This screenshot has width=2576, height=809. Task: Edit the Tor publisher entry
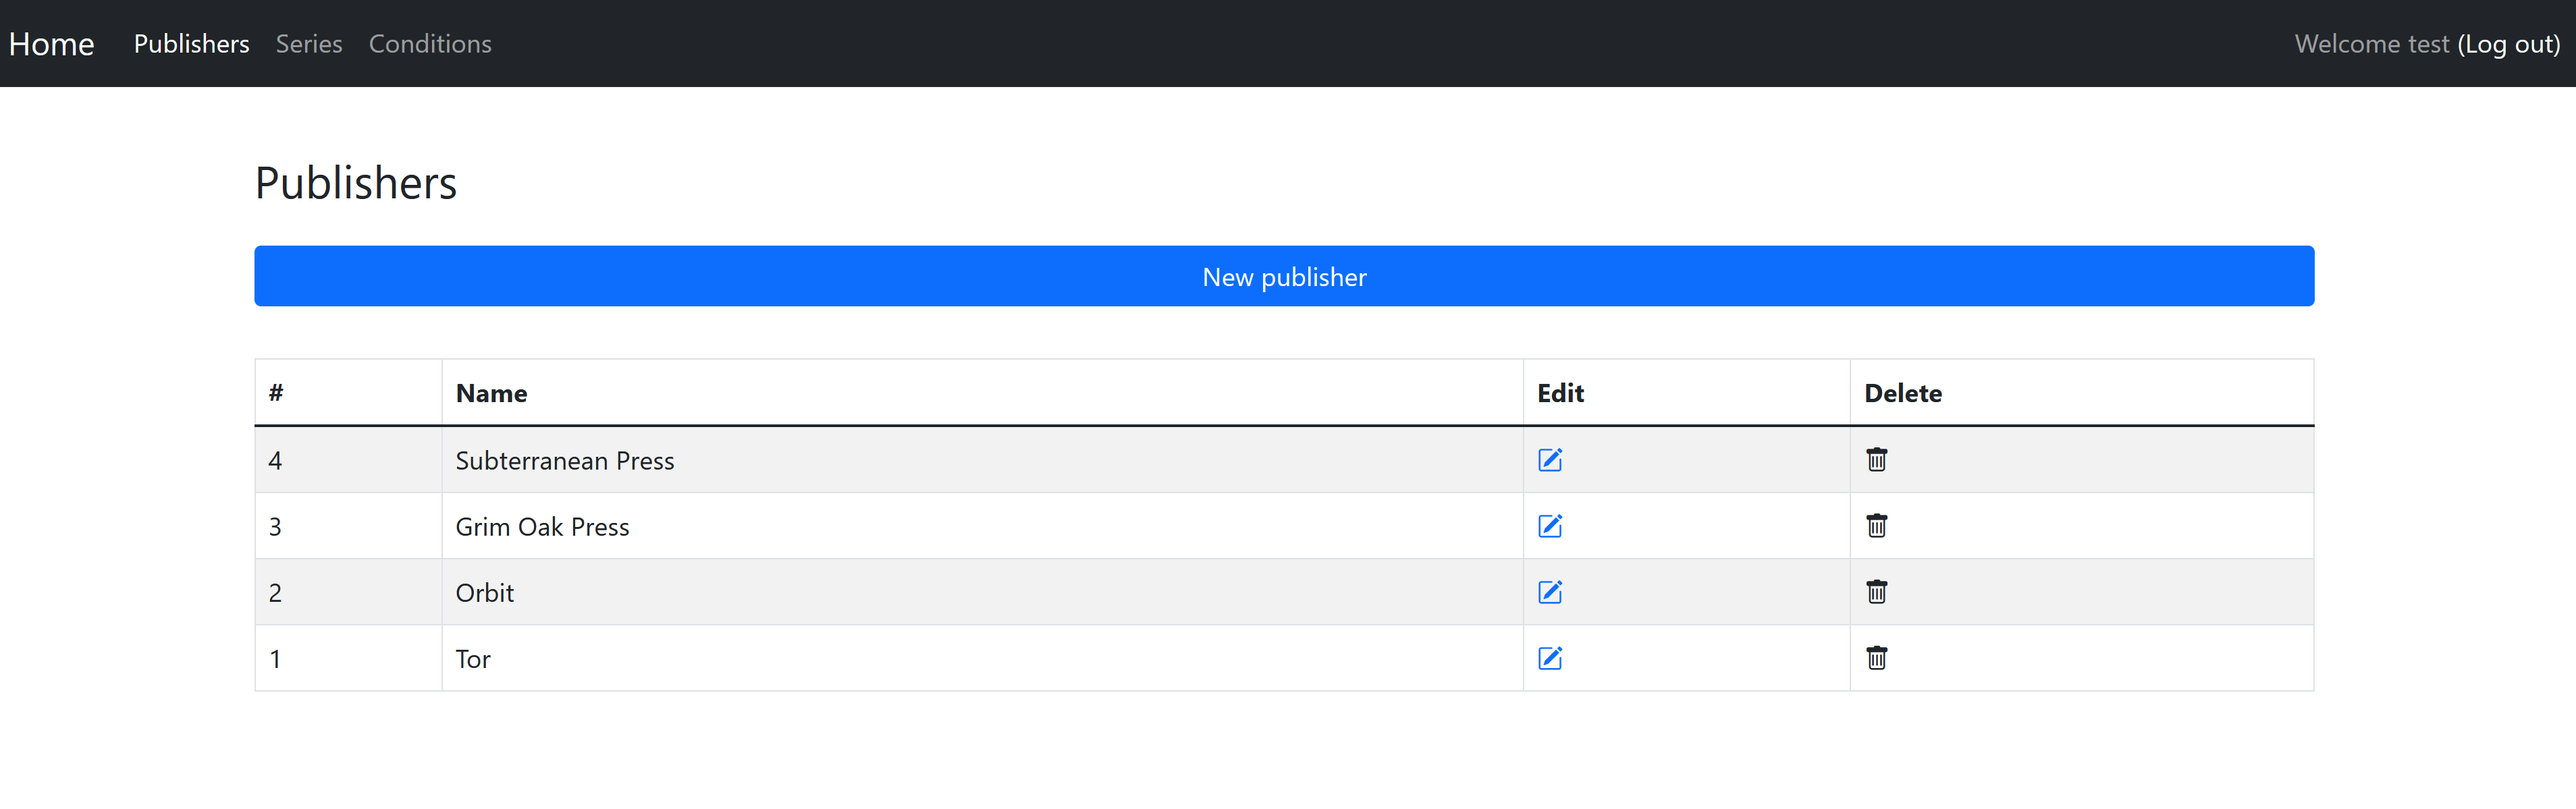1549,658
